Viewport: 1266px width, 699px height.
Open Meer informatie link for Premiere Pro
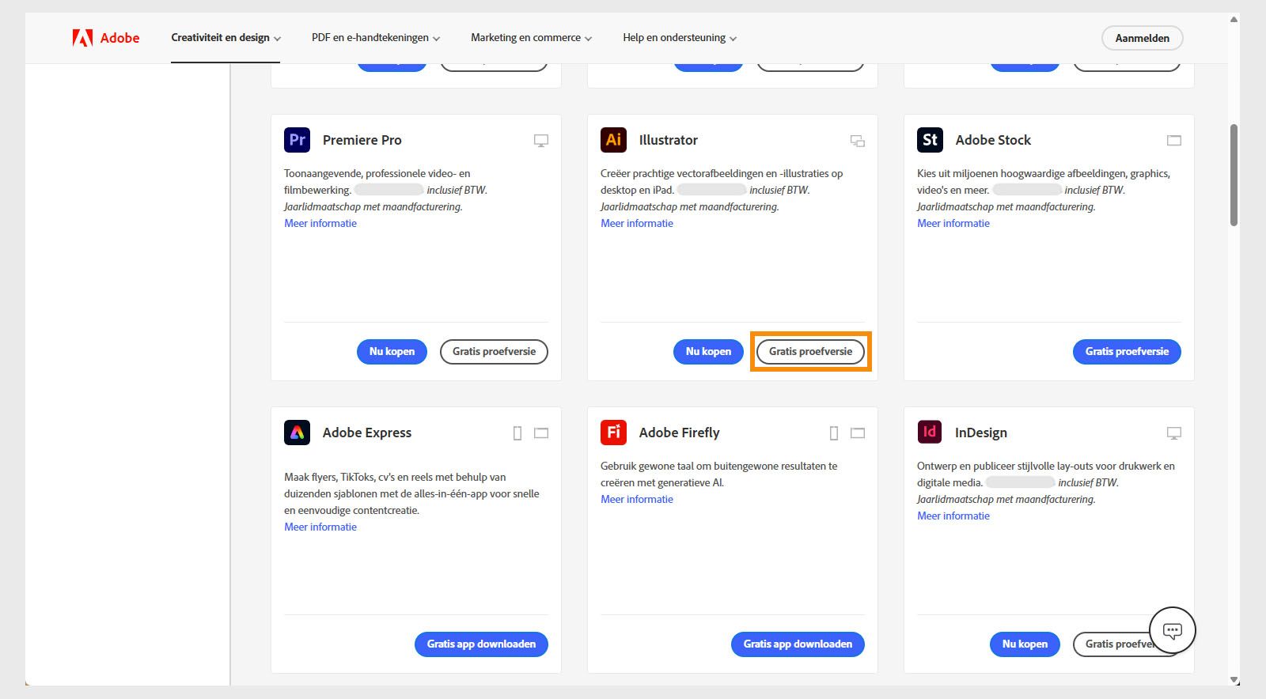[x=320, y=224]
